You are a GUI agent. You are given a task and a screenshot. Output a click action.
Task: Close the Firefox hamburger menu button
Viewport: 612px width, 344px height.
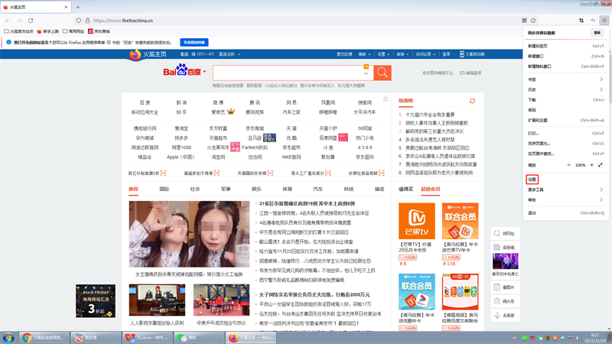coord(604,21)
